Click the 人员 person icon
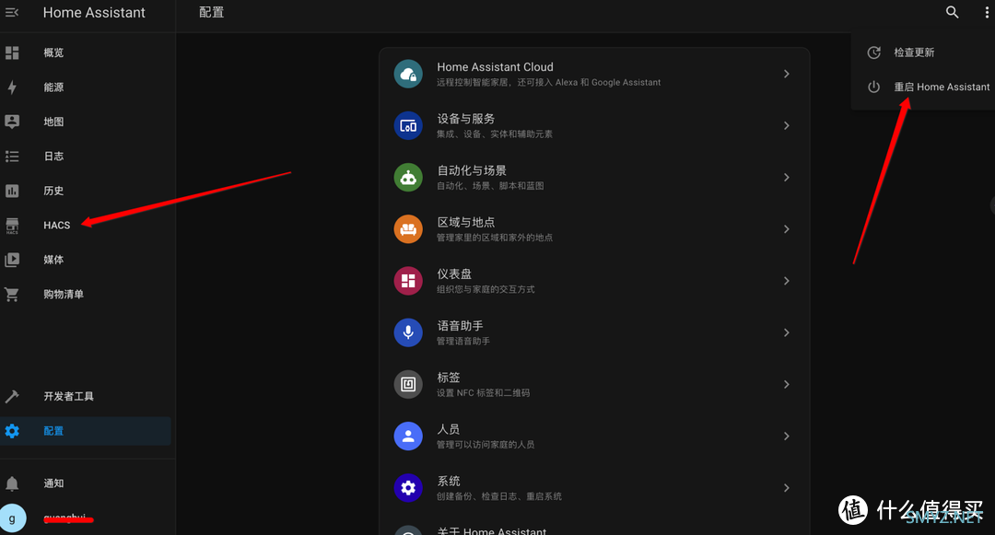Image resolution: width=995 pixels, height=535 pixels. 408,436
